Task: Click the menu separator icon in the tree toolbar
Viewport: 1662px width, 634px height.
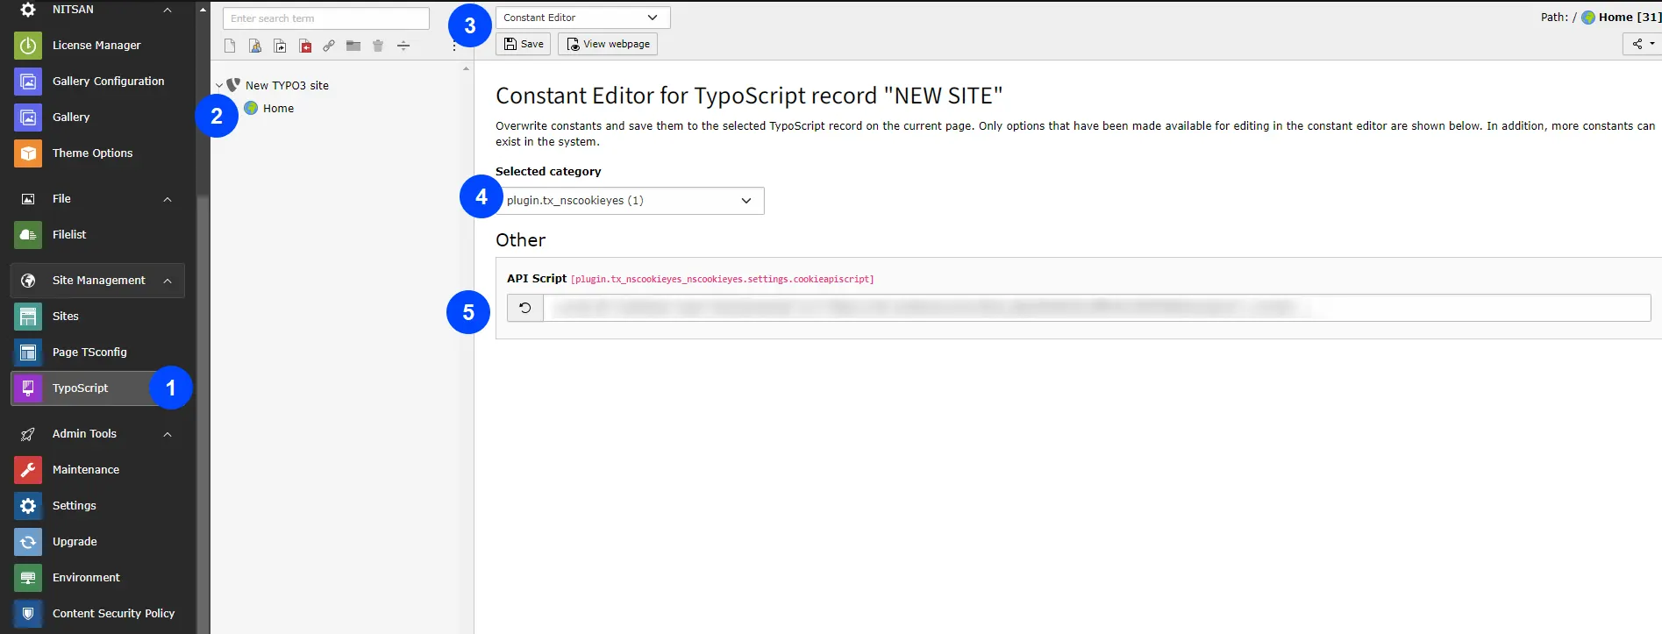Action: pos(403,46)
